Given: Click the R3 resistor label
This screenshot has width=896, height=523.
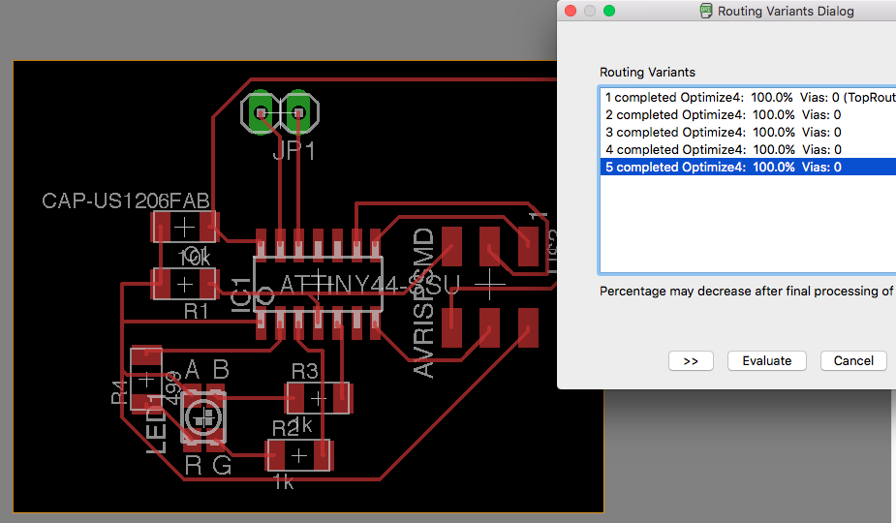Looking at the screenshot, I should (304, 372).
